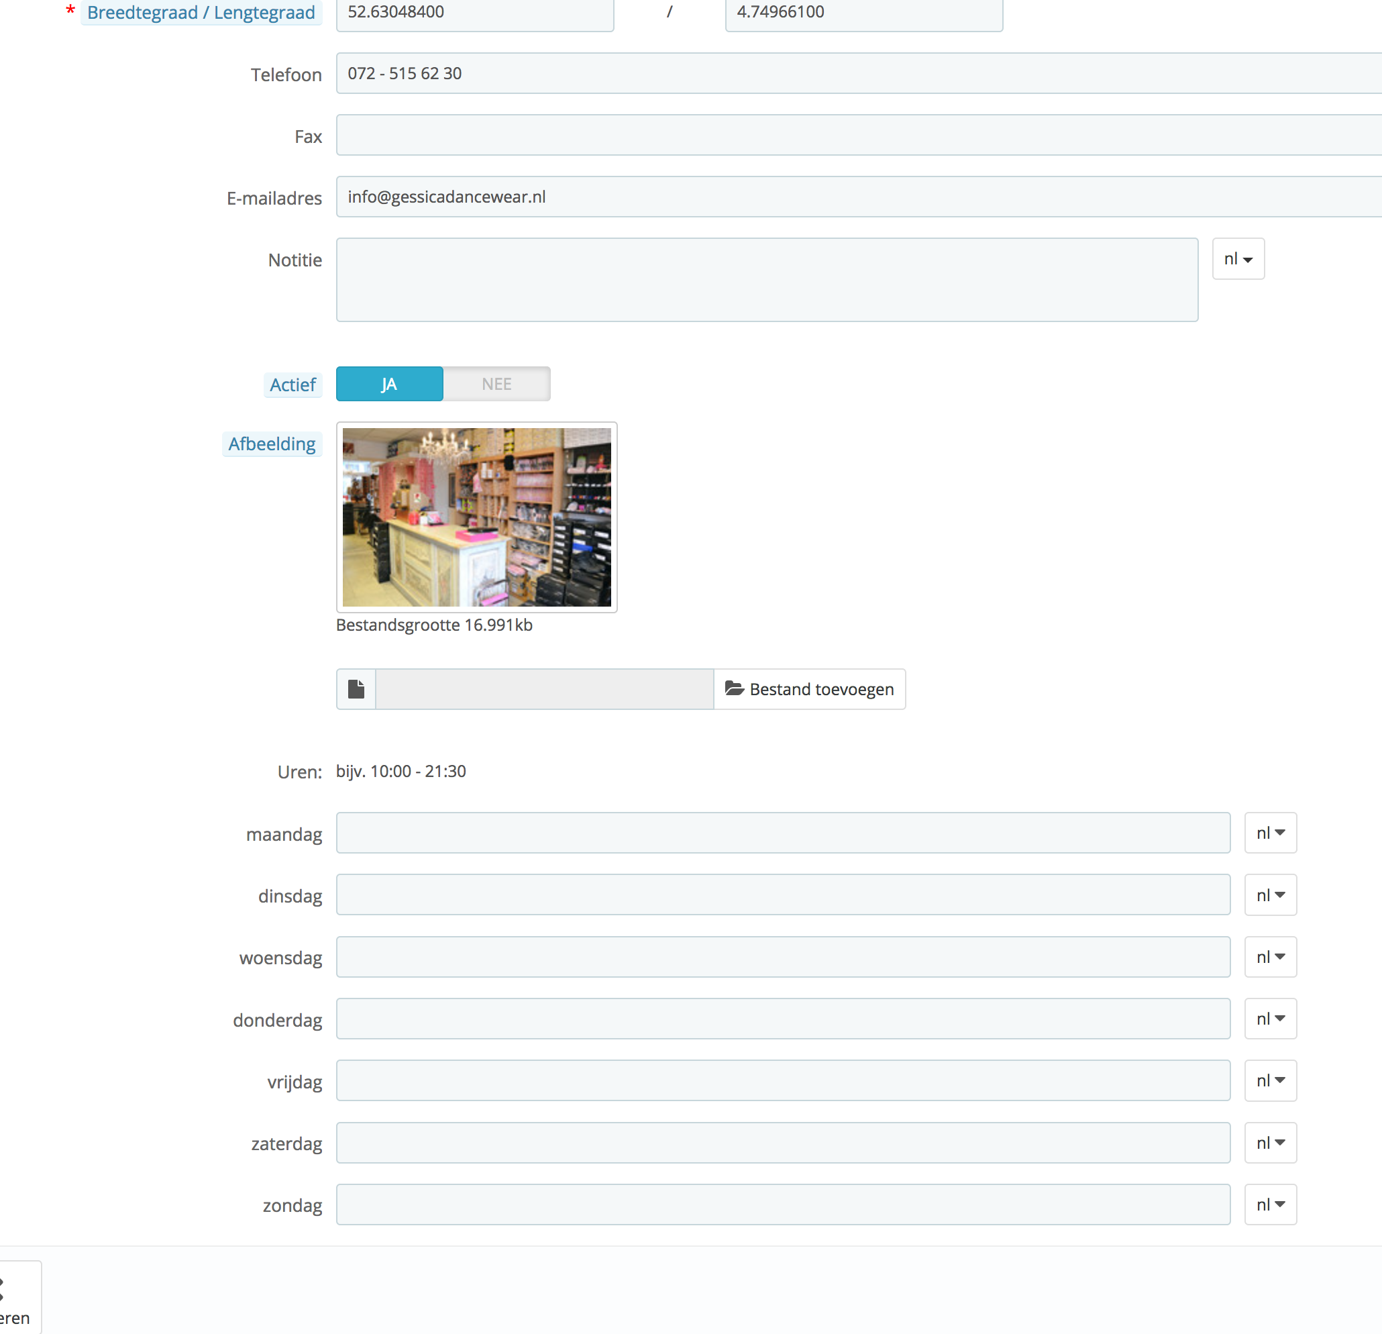Click the longitude field 4.74966100
1382x1334 pixels.
[x=863, y=13]
